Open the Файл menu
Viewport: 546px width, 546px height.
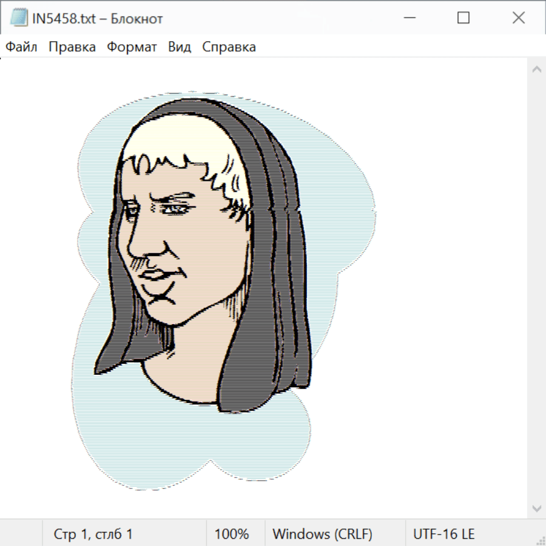click(21, 47)
